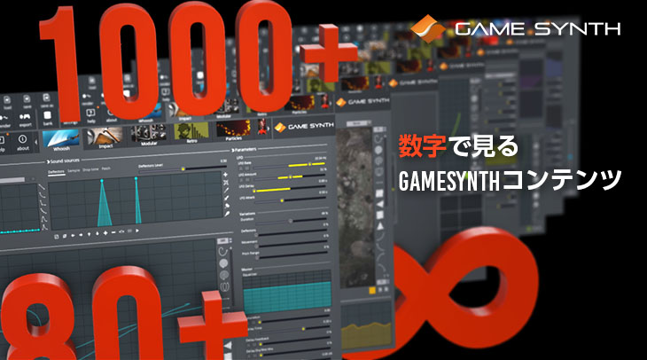The width and height of the screenshot is (647, 360).
Task: Click the Pitch Range variation slider
Action: click(292, 255)
